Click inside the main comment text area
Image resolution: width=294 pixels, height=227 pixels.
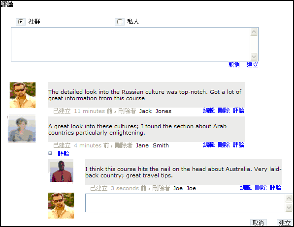click(x=131, y=44)
